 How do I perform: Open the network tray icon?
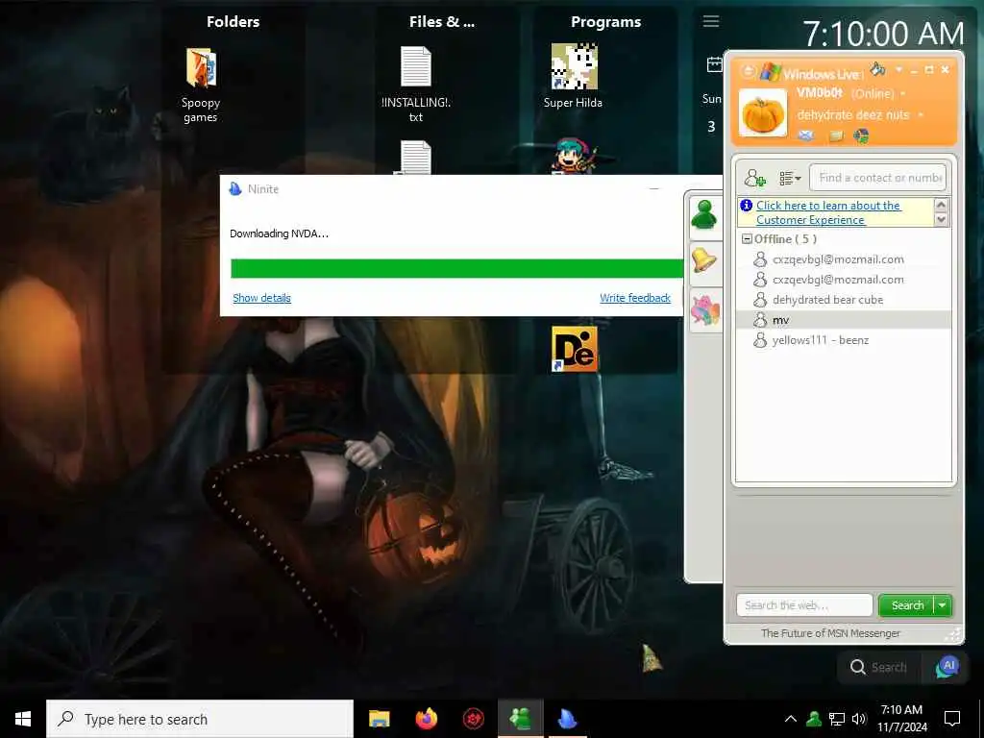pos(837,719)
